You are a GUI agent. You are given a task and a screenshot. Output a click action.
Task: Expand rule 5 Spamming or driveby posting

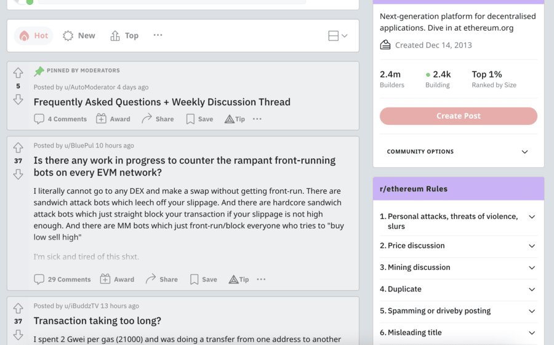(x=458, y=311)
